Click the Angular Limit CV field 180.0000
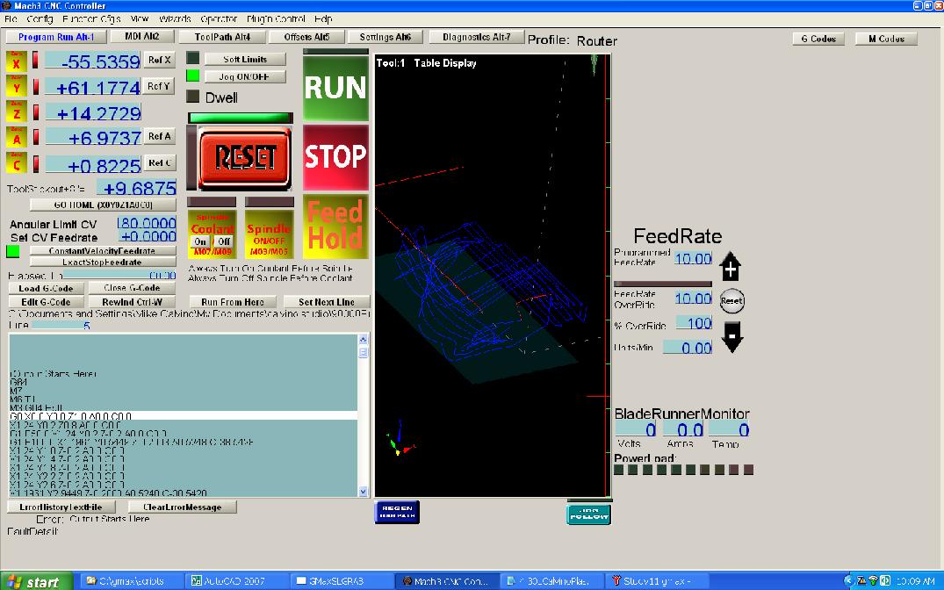 click(x=147, y=223)
